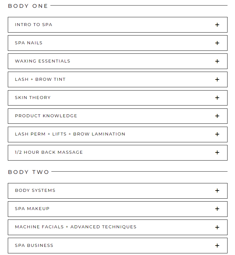Click the Body Systems label
Screen dimensions: 235x255
(x=35, y=191)
